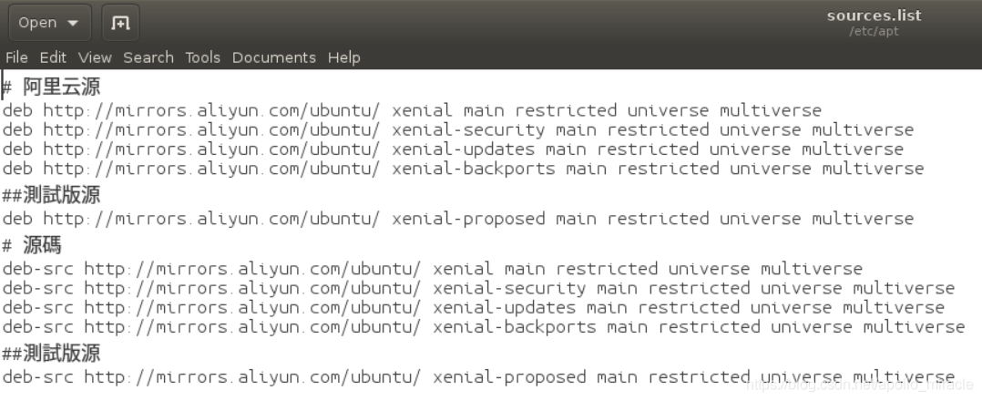Place cursor in the deb xenial-proposed line
This screenshot has width=982, height=401.
455,219
